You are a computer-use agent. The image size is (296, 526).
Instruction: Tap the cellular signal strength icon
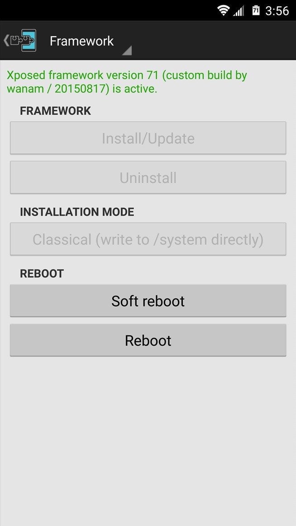click(x=239, y=11)
